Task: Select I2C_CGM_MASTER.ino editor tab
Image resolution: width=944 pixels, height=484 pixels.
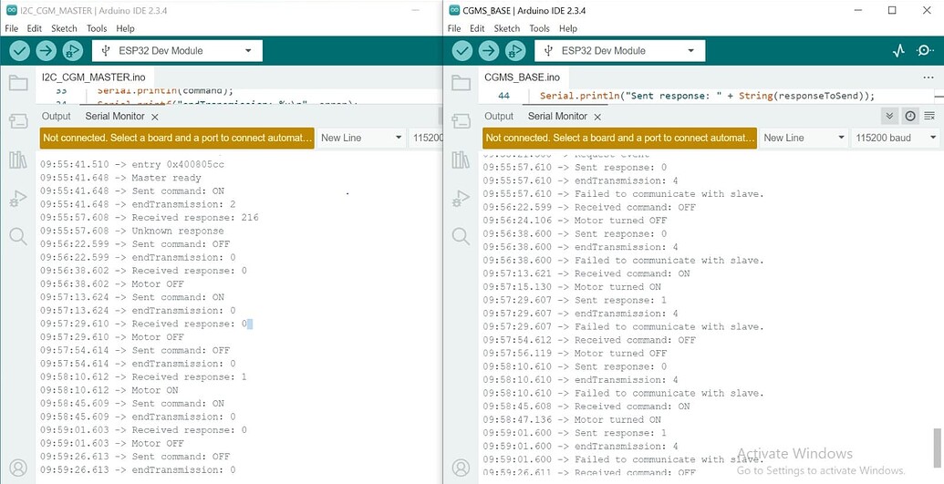Action: [94, 77]
